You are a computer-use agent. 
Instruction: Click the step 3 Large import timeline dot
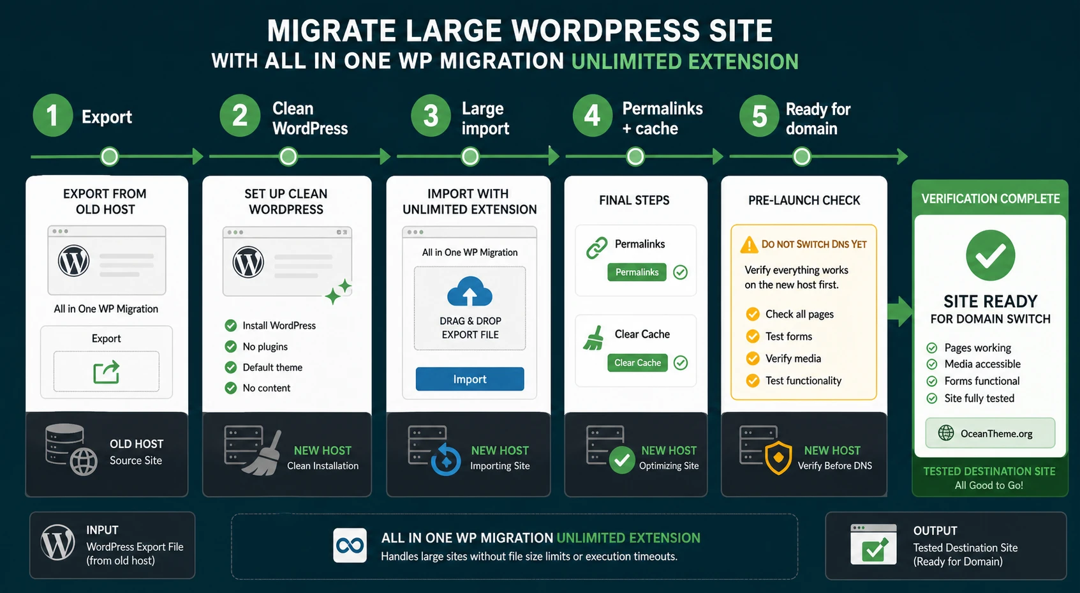pos(470,156)
